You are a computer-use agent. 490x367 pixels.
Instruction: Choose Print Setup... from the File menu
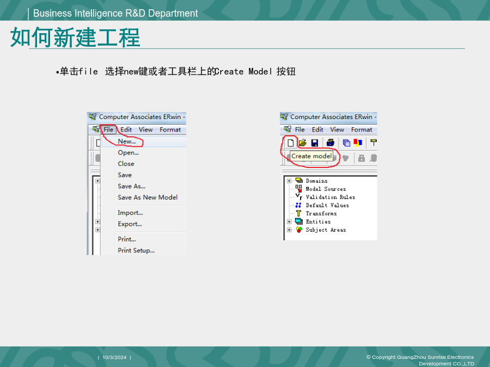pyautogui.click(x=144, y=251)
